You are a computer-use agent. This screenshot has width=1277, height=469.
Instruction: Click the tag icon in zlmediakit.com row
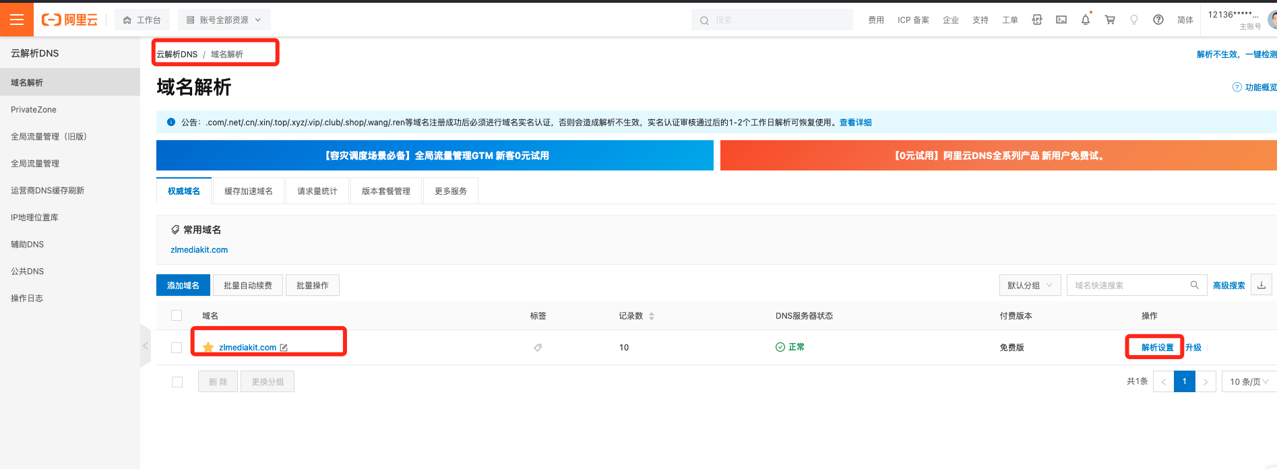pyautogui.click(x=538, y=348)
